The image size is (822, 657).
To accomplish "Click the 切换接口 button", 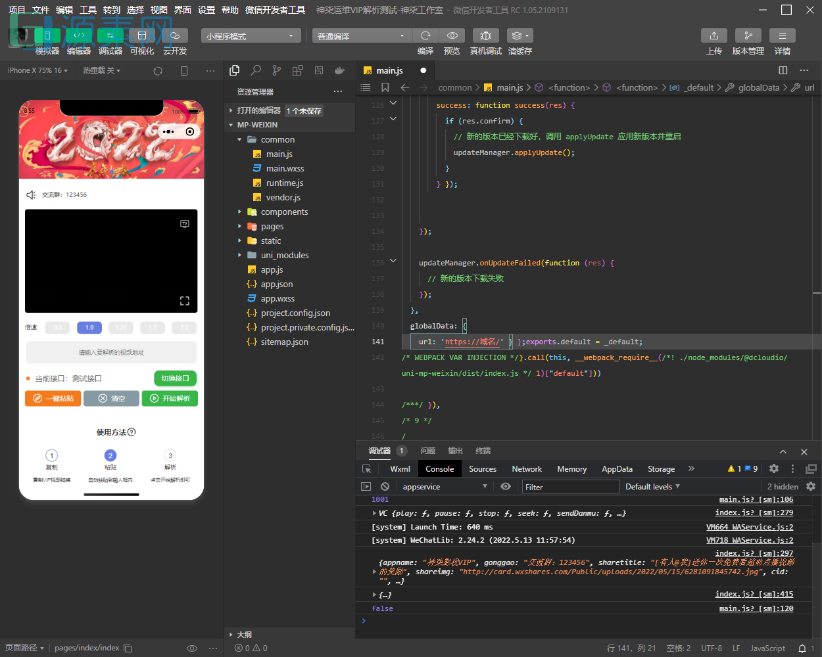I will pyautogui.click(x=175, y=378).
